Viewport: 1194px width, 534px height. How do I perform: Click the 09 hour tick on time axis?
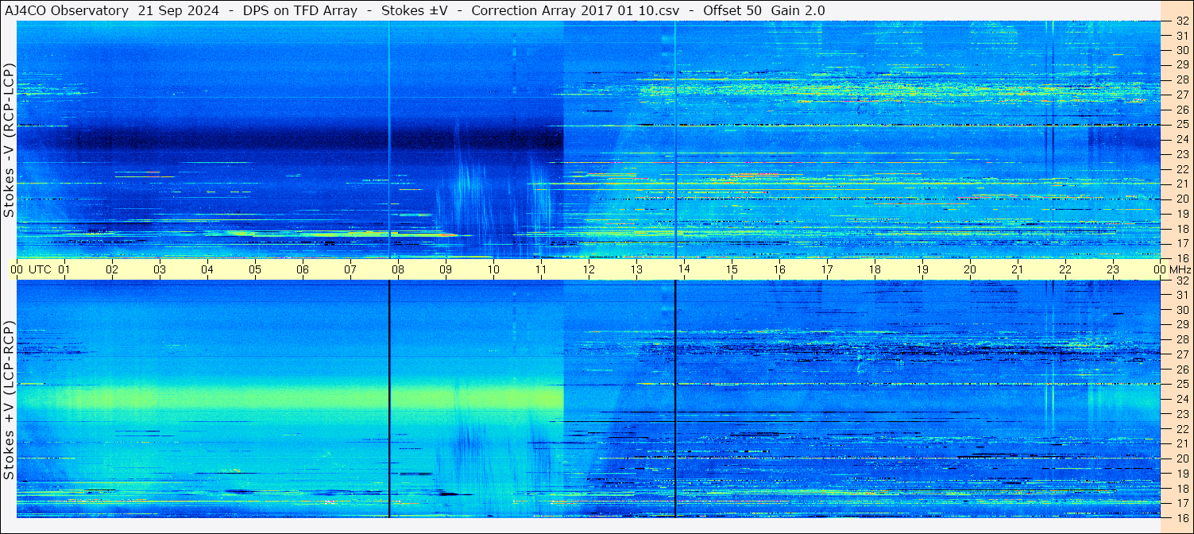click(x=446, y=269)
